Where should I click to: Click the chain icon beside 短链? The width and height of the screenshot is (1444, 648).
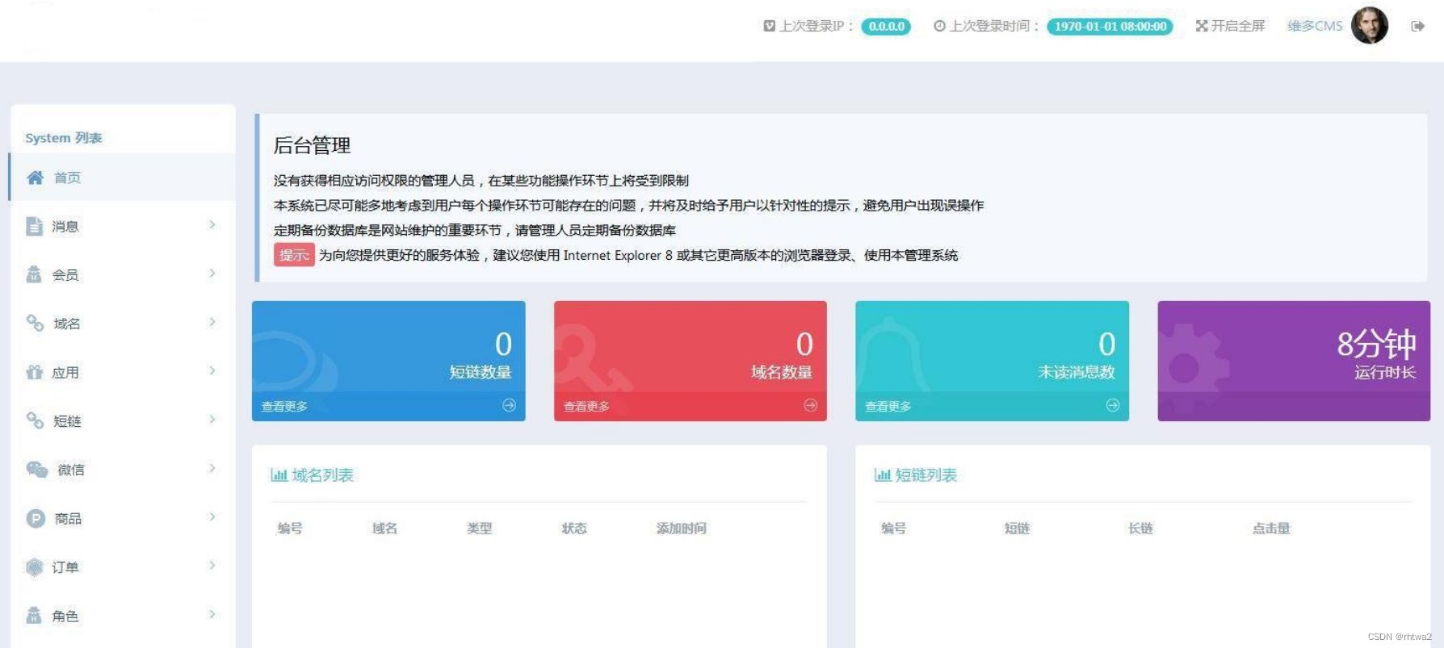point(35,420)
